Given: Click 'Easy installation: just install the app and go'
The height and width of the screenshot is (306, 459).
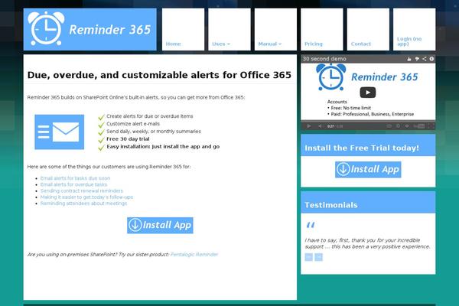Looking at the screenshot, I should tap(163, 146).
